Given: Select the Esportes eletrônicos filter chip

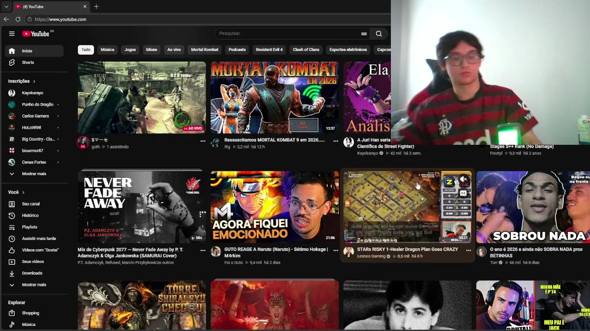Looking at the screenshot, I should (348, 50).
